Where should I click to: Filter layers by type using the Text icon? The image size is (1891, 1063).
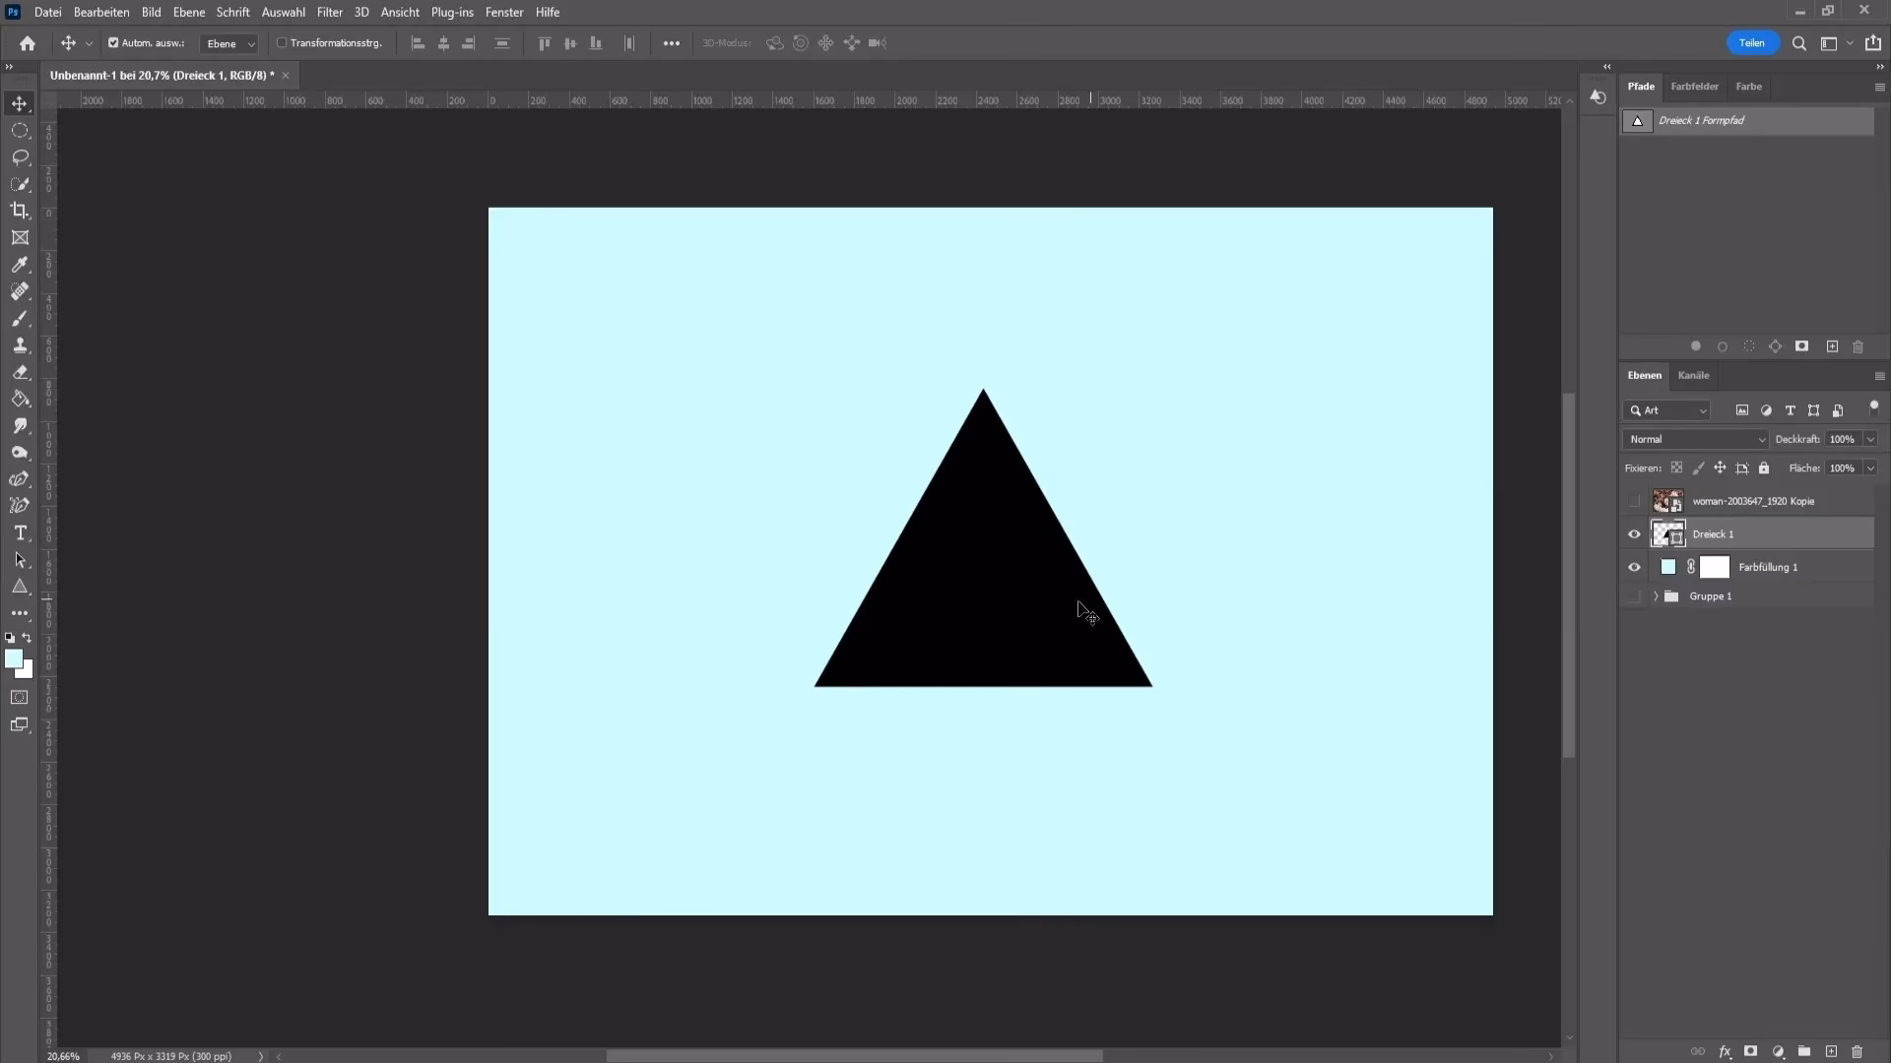click(x=1790, y=410)
